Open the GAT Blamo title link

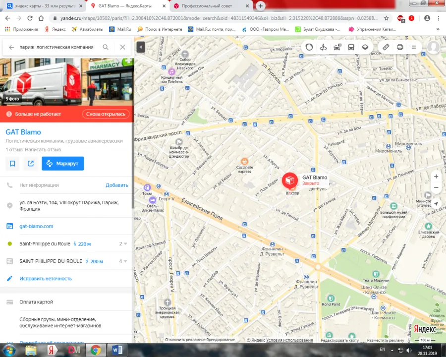[x=23, y=132]
